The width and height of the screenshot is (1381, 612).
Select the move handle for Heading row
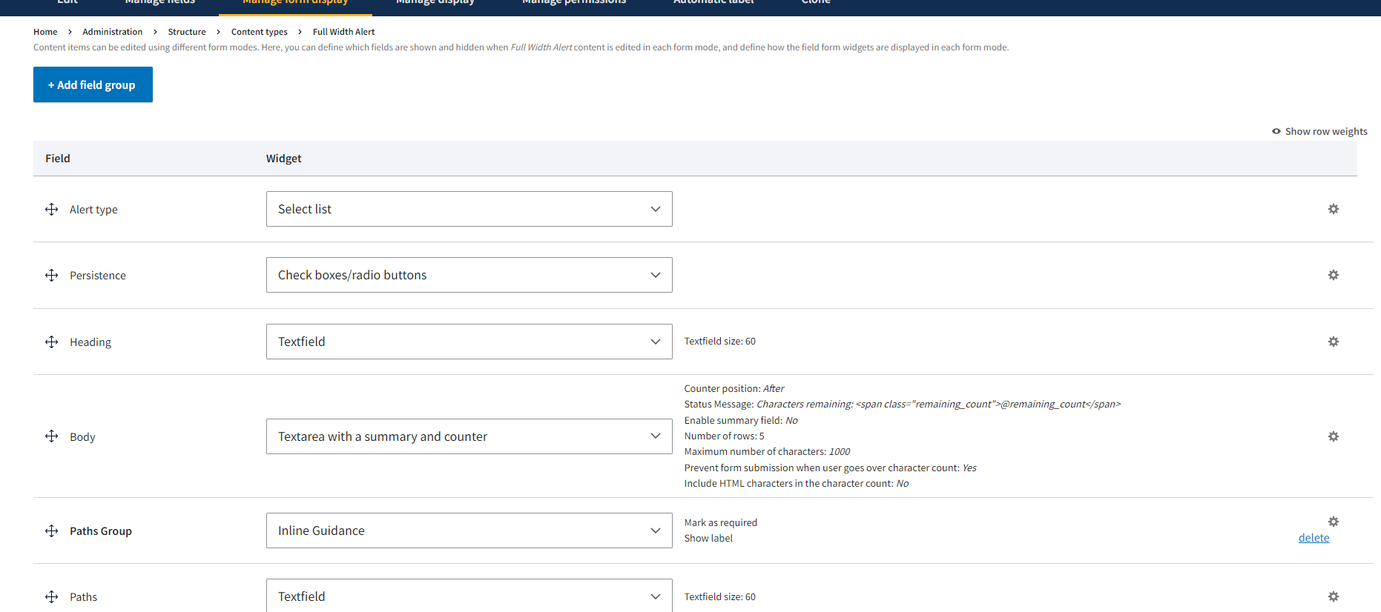[51, 342]
